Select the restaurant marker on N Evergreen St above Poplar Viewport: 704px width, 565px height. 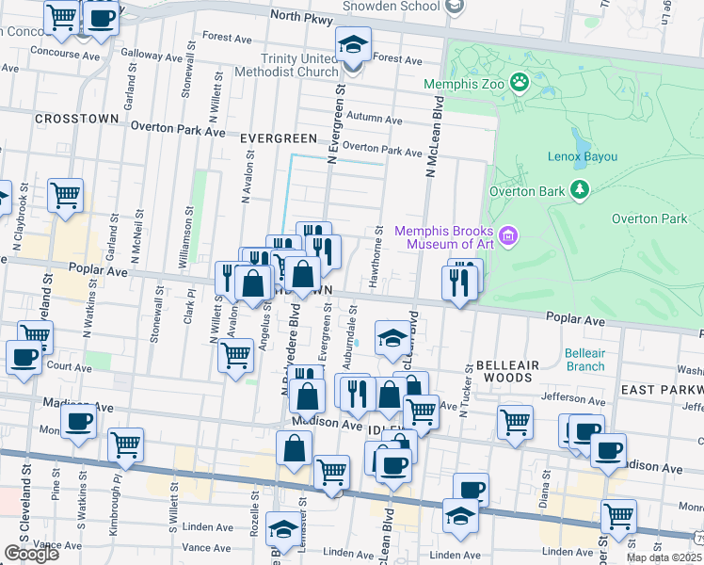(x=323, y=253)
